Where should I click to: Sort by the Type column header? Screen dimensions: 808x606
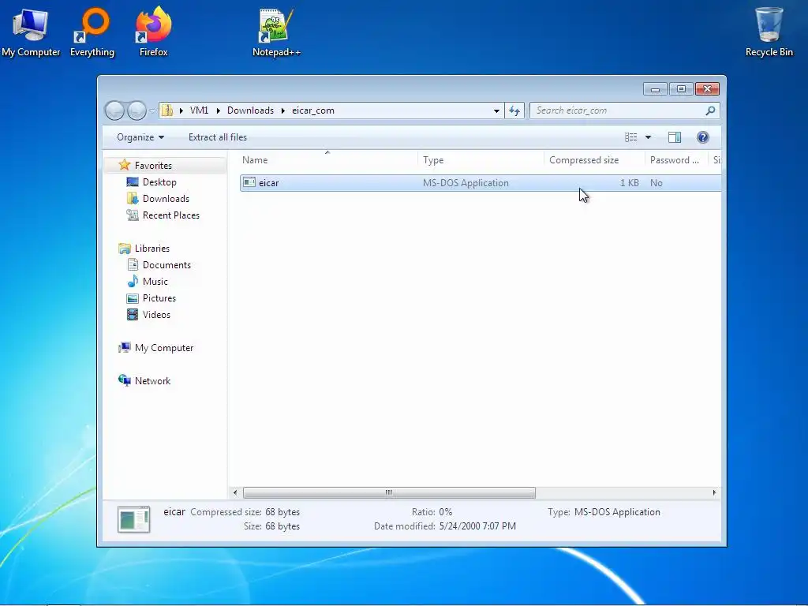click(x=481, y=160)
